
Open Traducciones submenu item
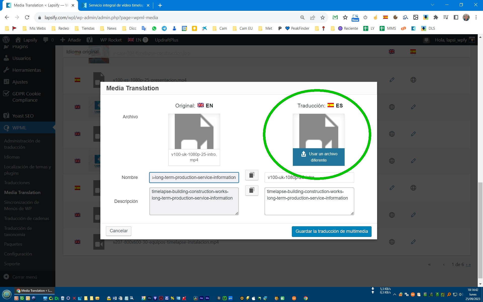(17, 183)
